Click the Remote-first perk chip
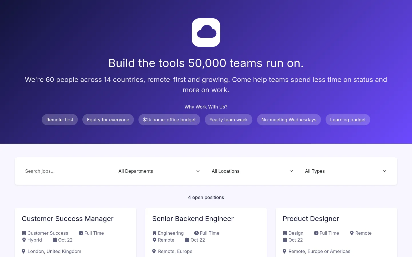The image size is (412, 257). point(60,120)
